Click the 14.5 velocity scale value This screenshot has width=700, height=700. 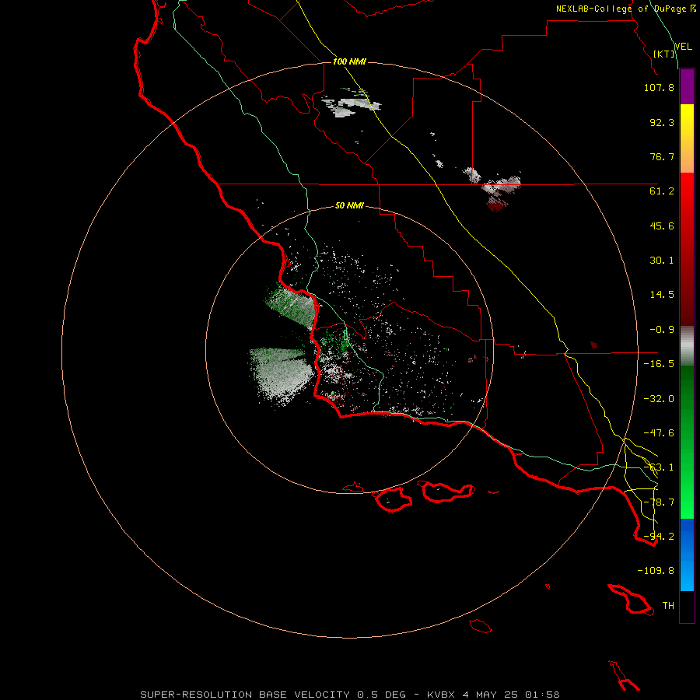tap(662, 295)
